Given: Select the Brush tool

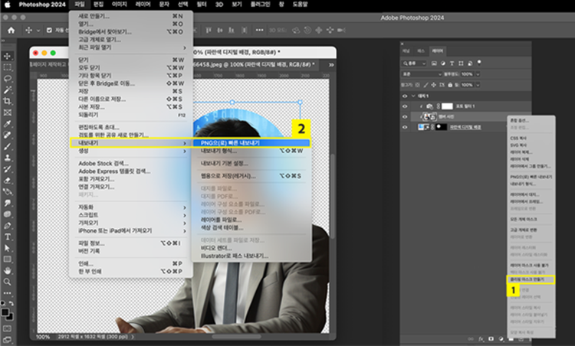Looking at the screenshot, I should tap(8, 146).
